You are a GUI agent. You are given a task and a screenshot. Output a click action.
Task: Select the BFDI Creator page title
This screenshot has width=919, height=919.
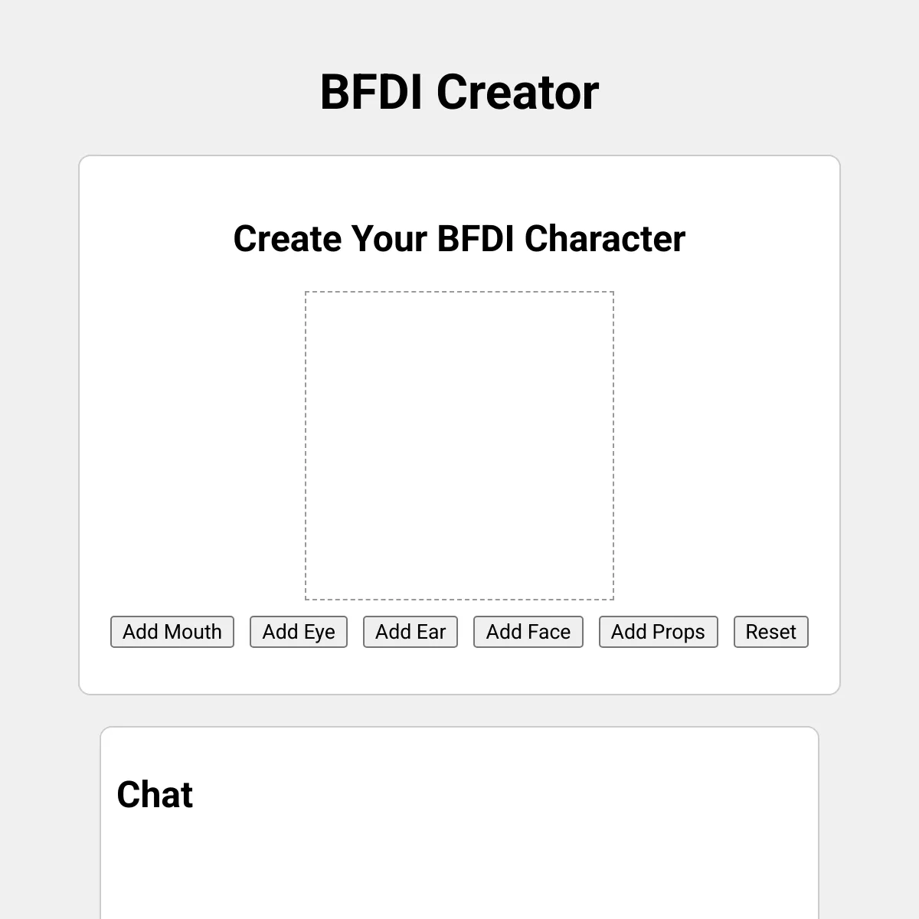pyautogui.click(x=459, y=92)
